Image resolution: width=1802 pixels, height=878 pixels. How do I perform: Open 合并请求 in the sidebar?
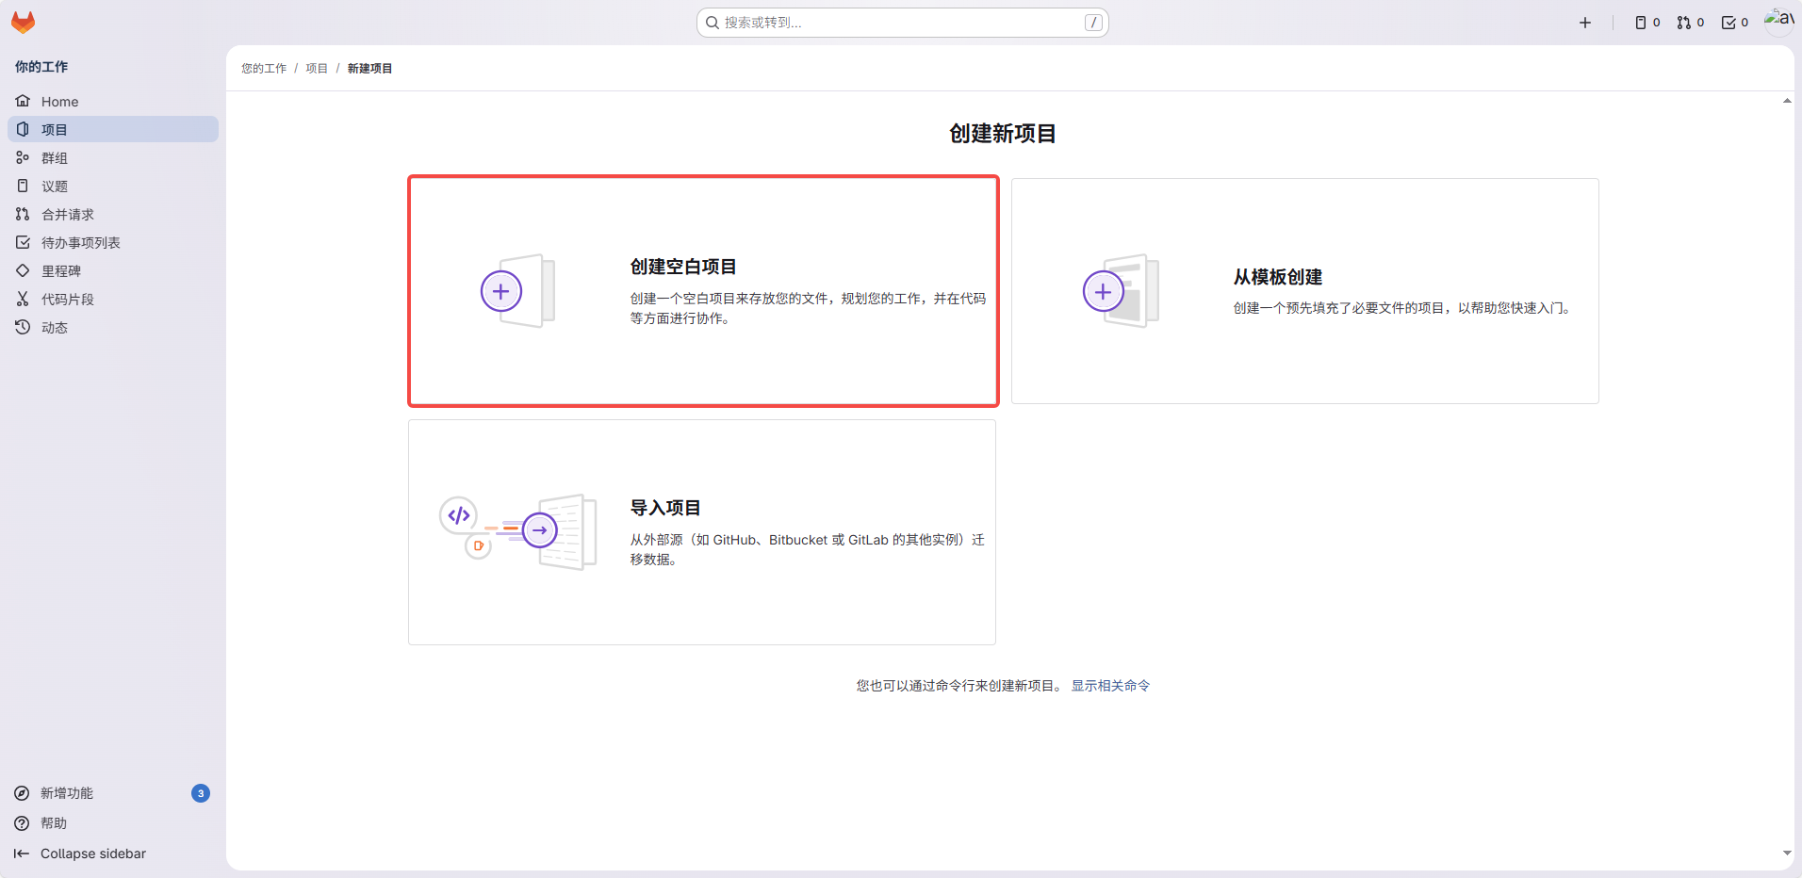coord(68,215)
